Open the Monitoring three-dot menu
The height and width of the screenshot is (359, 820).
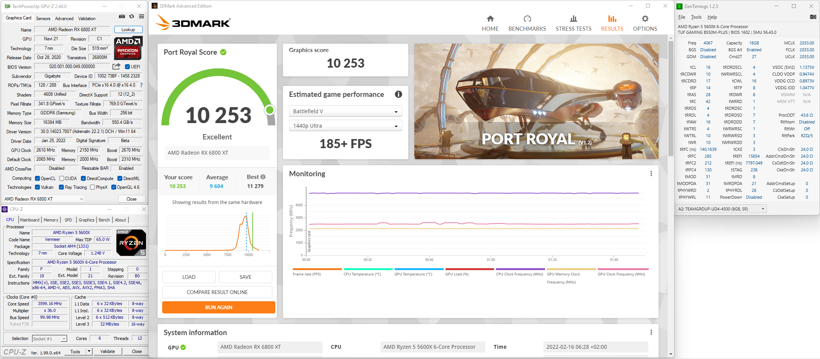tap(651, 174)
